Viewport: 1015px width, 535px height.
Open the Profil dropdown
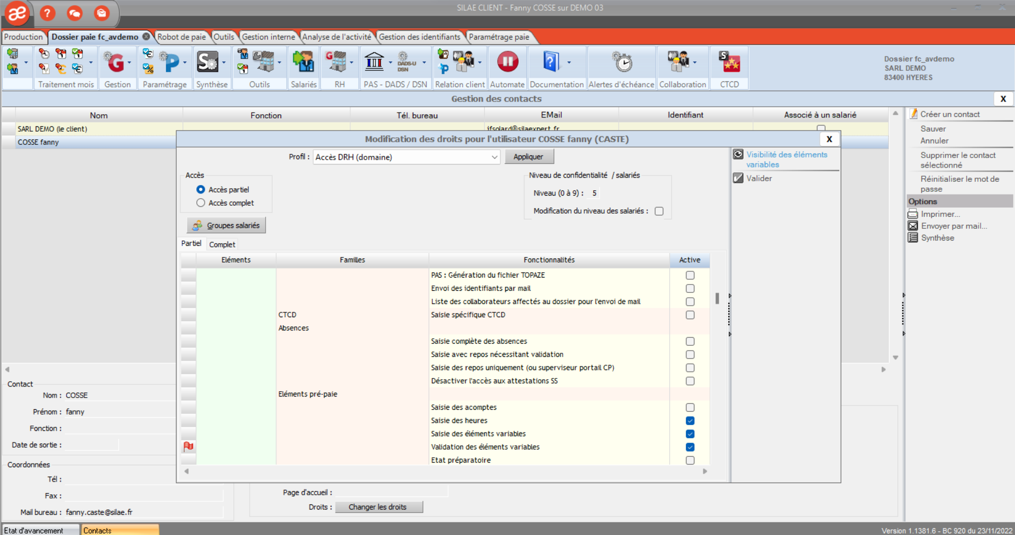point(494,157)
